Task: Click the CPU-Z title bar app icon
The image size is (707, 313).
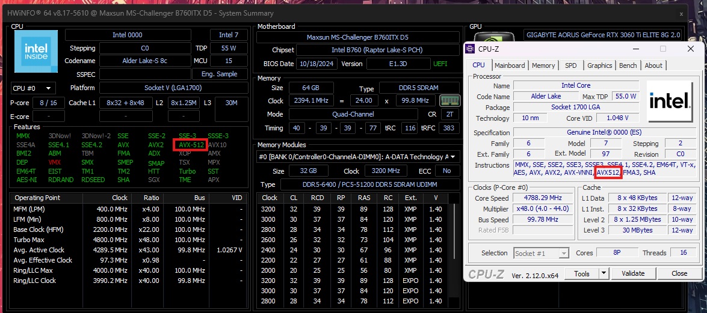Action: (x=470, y=49)
